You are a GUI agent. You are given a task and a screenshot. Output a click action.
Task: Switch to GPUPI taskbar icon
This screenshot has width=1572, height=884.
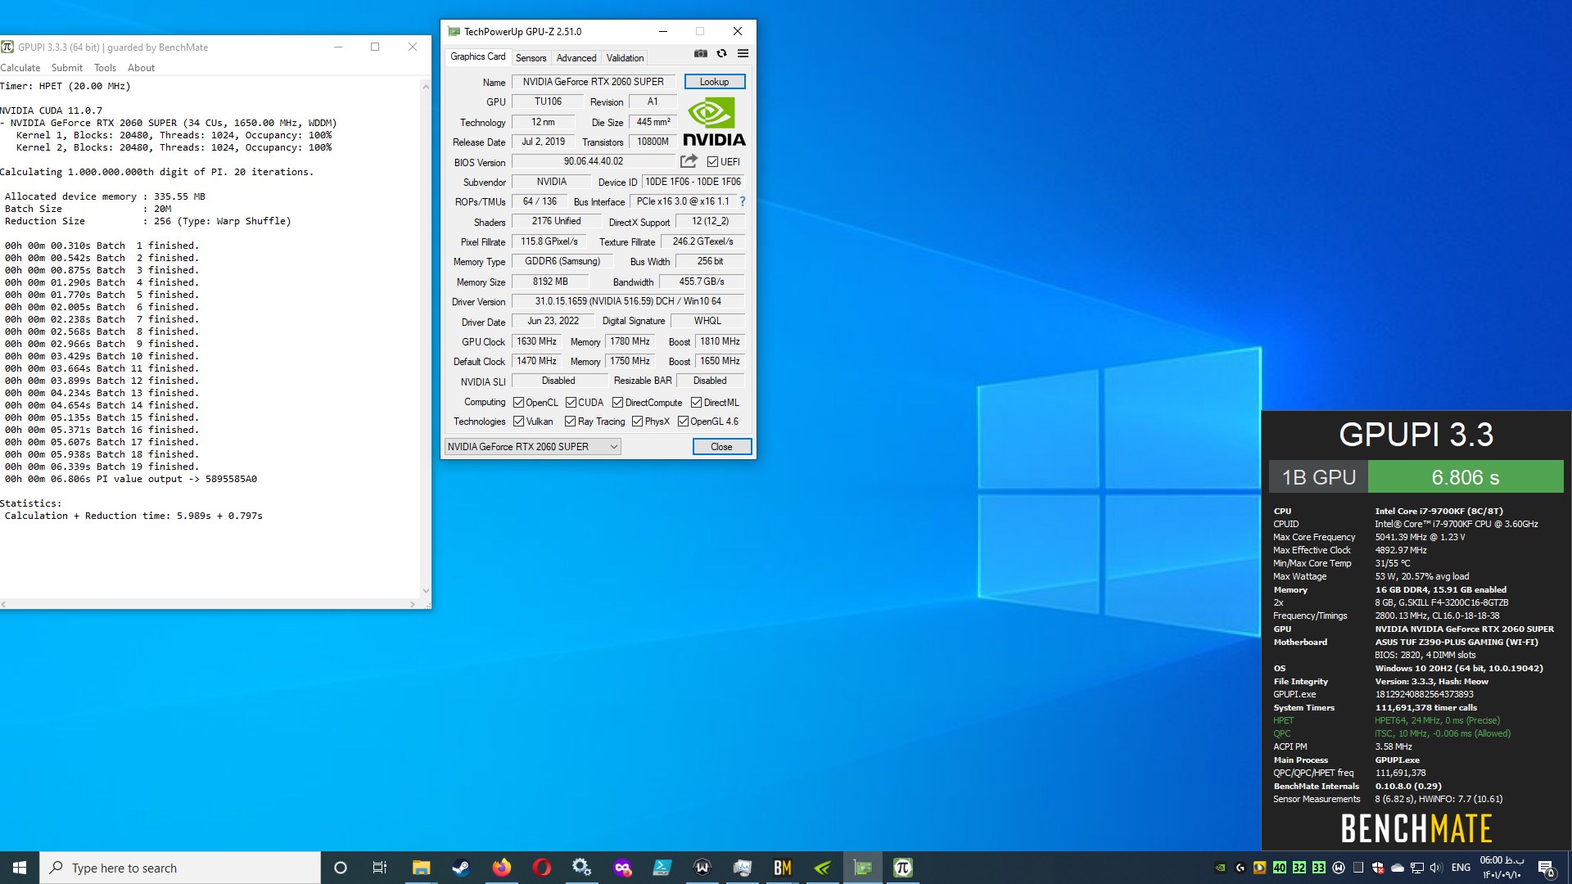(903, 868)
